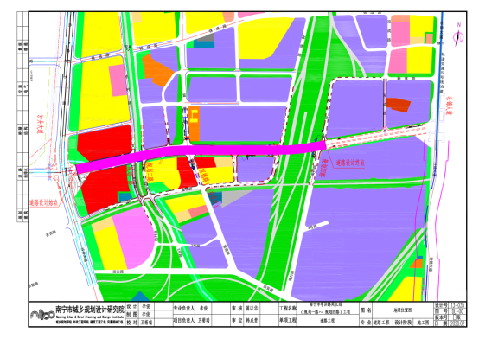This screenshot has height=339, width=479.
Task: Click the design institute logo in title block
Action: pyautogui.click(x=42, y=315)
